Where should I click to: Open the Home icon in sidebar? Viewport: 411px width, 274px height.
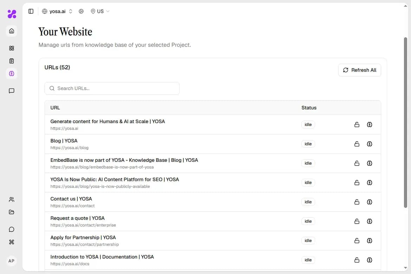pos(12,31)
